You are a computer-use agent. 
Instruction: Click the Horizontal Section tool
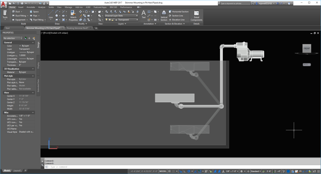(x=179, y=12)
